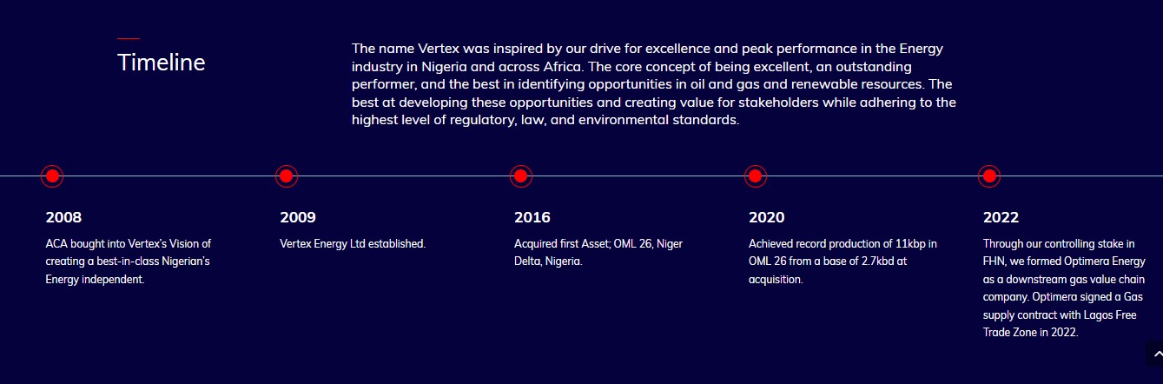Click the 2008 year heading
This screenshot has height=384, width=1163.
[x=63, y=217]
